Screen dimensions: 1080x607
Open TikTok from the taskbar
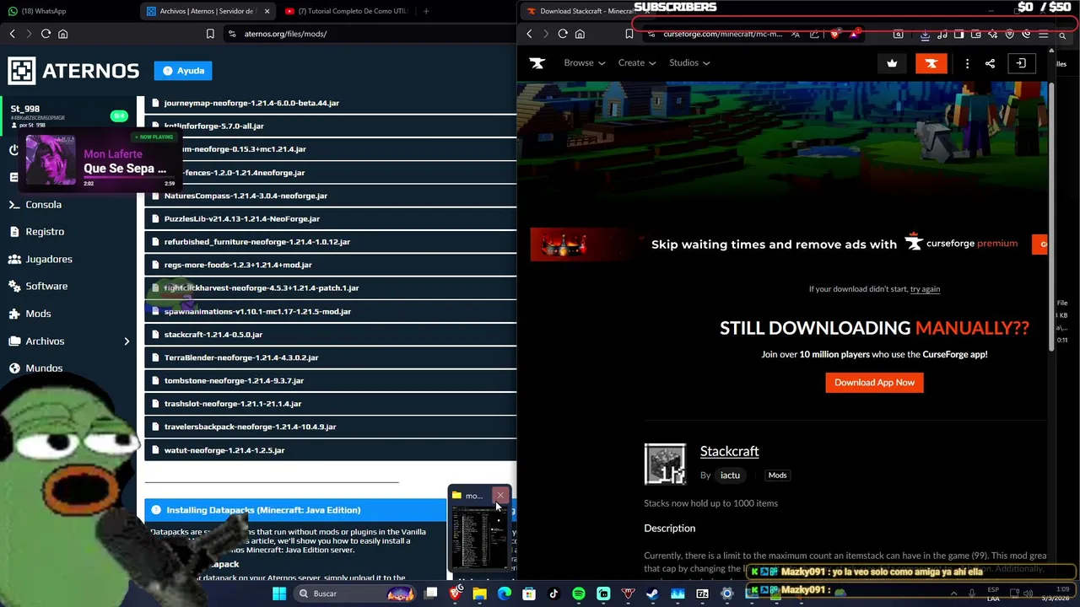tap(553, 594)
